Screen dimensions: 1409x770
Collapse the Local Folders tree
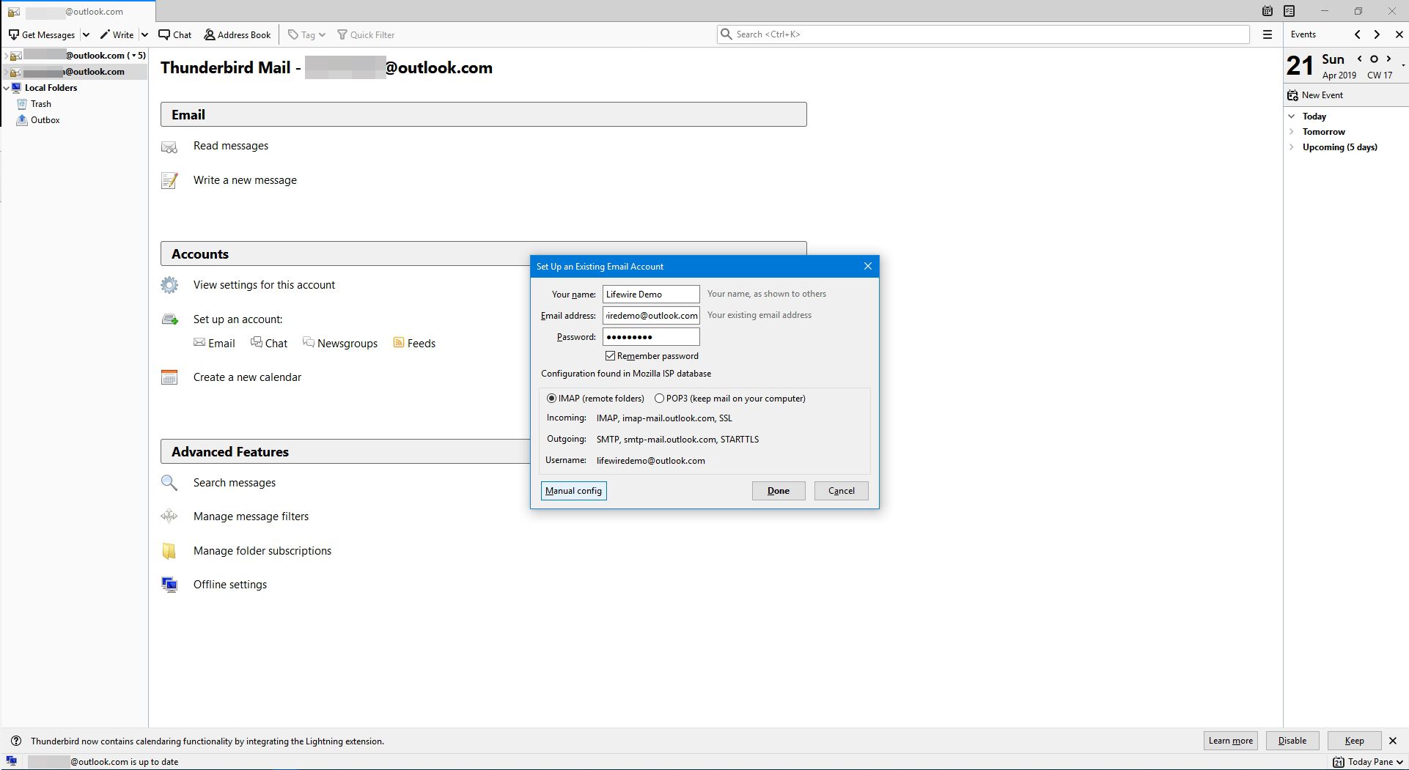(6, 88)
